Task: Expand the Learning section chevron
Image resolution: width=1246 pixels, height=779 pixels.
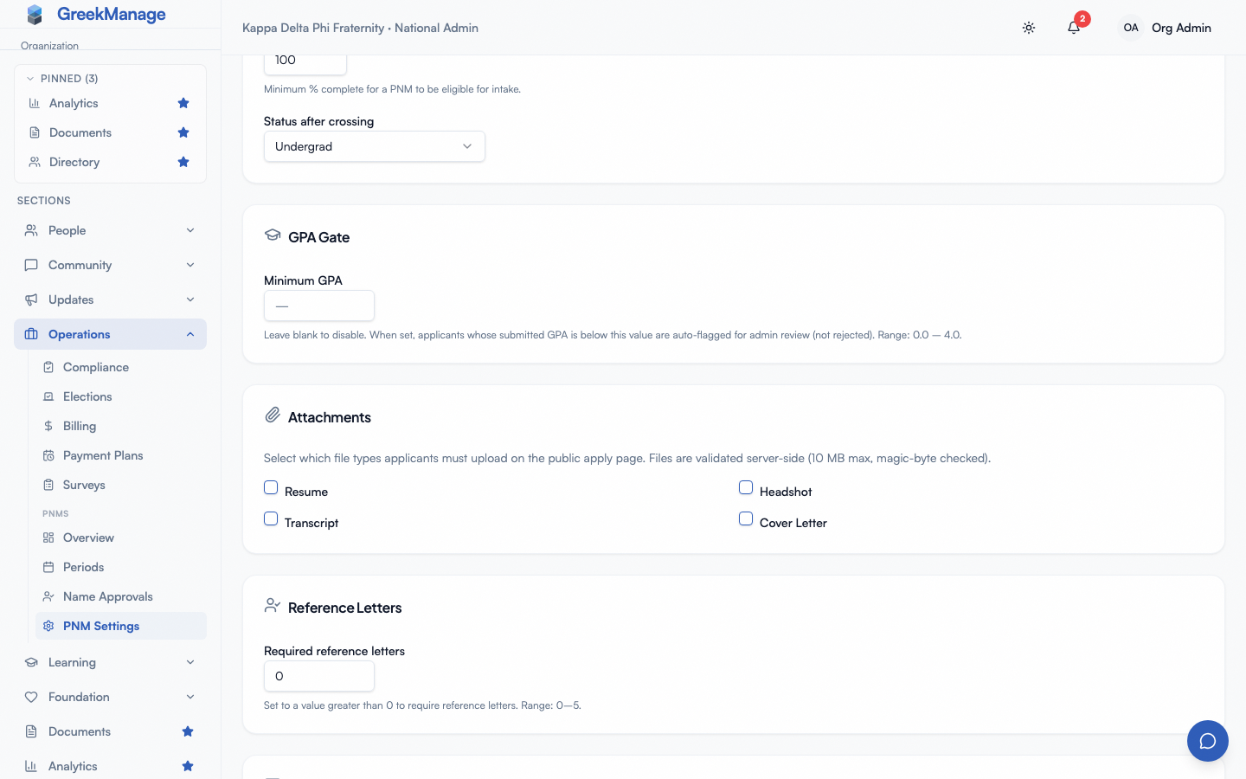Action: [x=190, y=662]
